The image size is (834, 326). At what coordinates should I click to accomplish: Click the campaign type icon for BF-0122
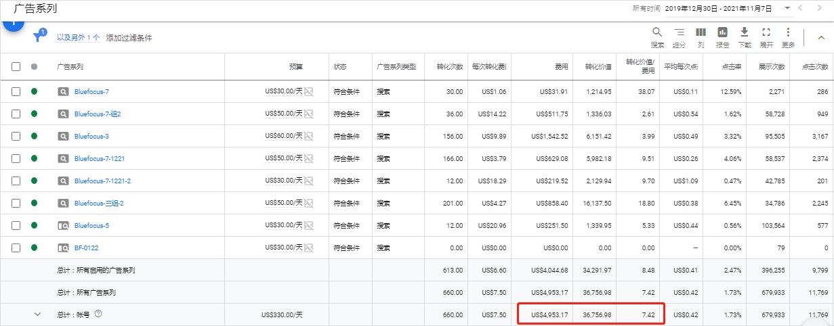[63, 248]
